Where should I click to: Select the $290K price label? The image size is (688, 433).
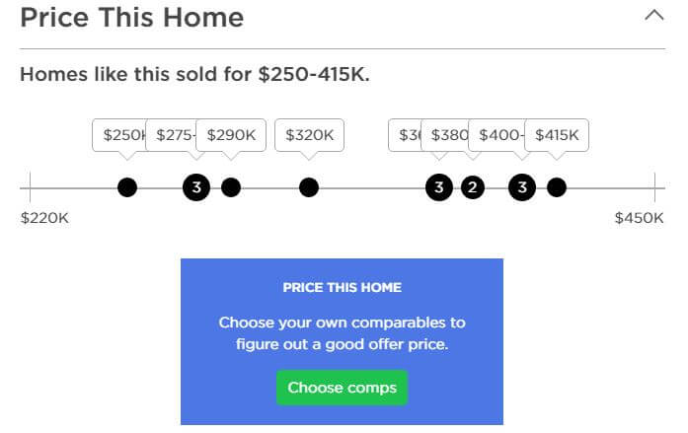(x=231, y=135)
